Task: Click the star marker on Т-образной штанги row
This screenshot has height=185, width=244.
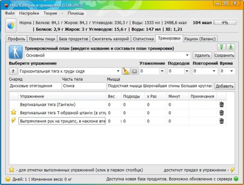Action: (x=13, y=112)
